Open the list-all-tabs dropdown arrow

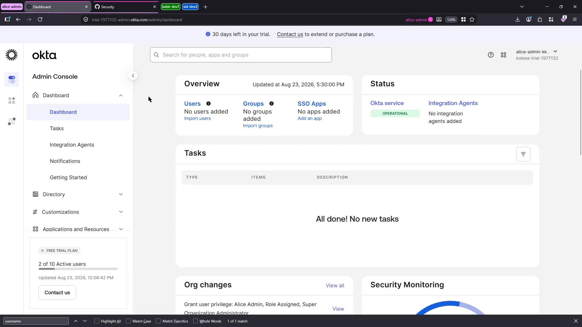(x=522, y=7)
